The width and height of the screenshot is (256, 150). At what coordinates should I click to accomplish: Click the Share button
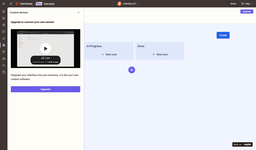tap(233, 4)
